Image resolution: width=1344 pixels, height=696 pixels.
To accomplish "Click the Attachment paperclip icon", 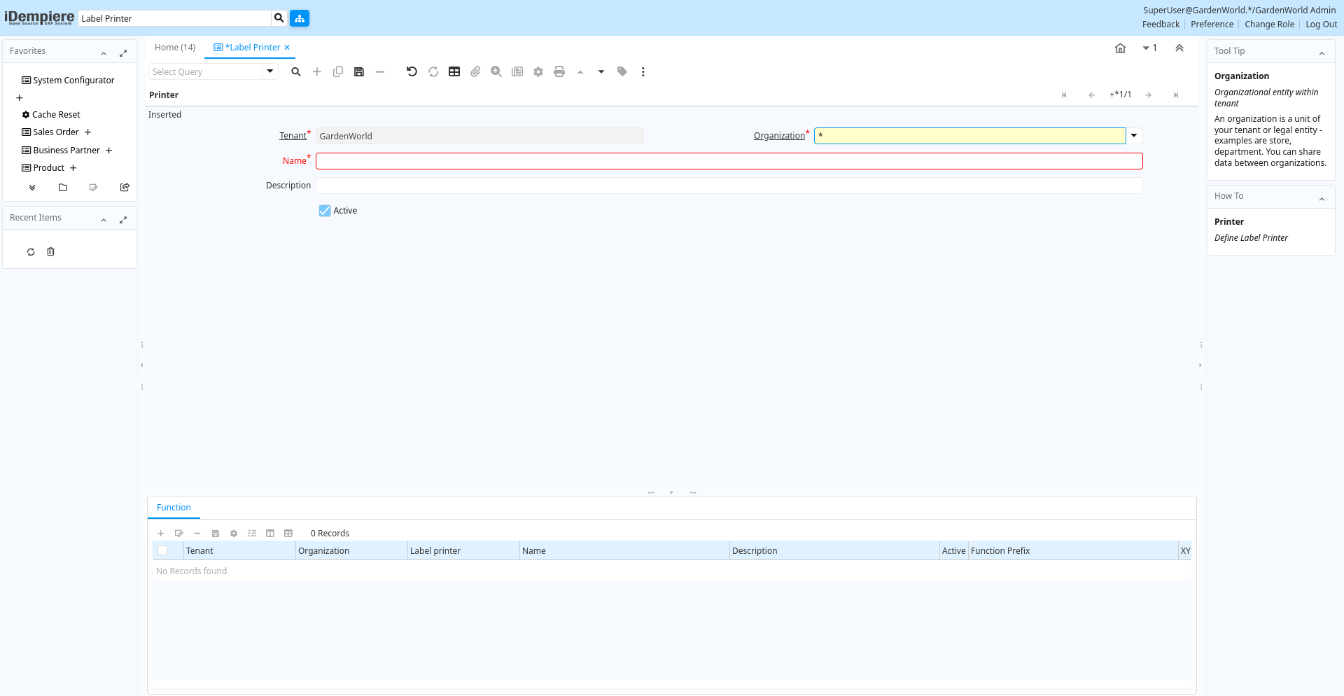I will tap(475, 72).
